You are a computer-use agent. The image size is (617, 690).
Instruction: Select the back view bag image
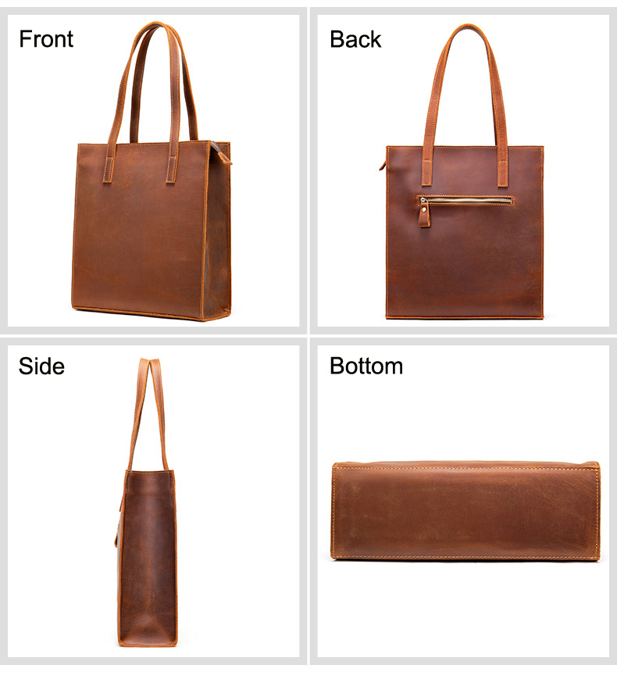(462, 172)
